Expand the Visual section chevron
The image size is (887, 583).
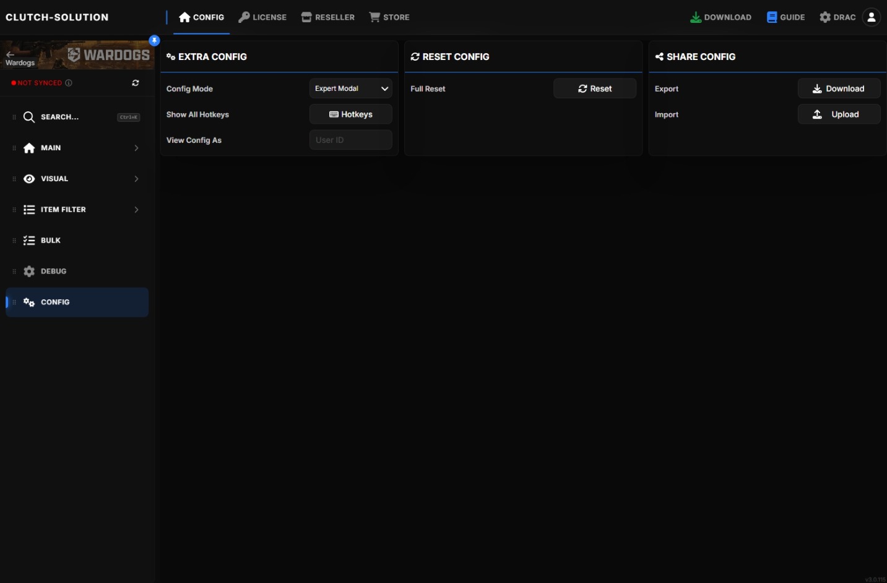click(x=136, y=179)
